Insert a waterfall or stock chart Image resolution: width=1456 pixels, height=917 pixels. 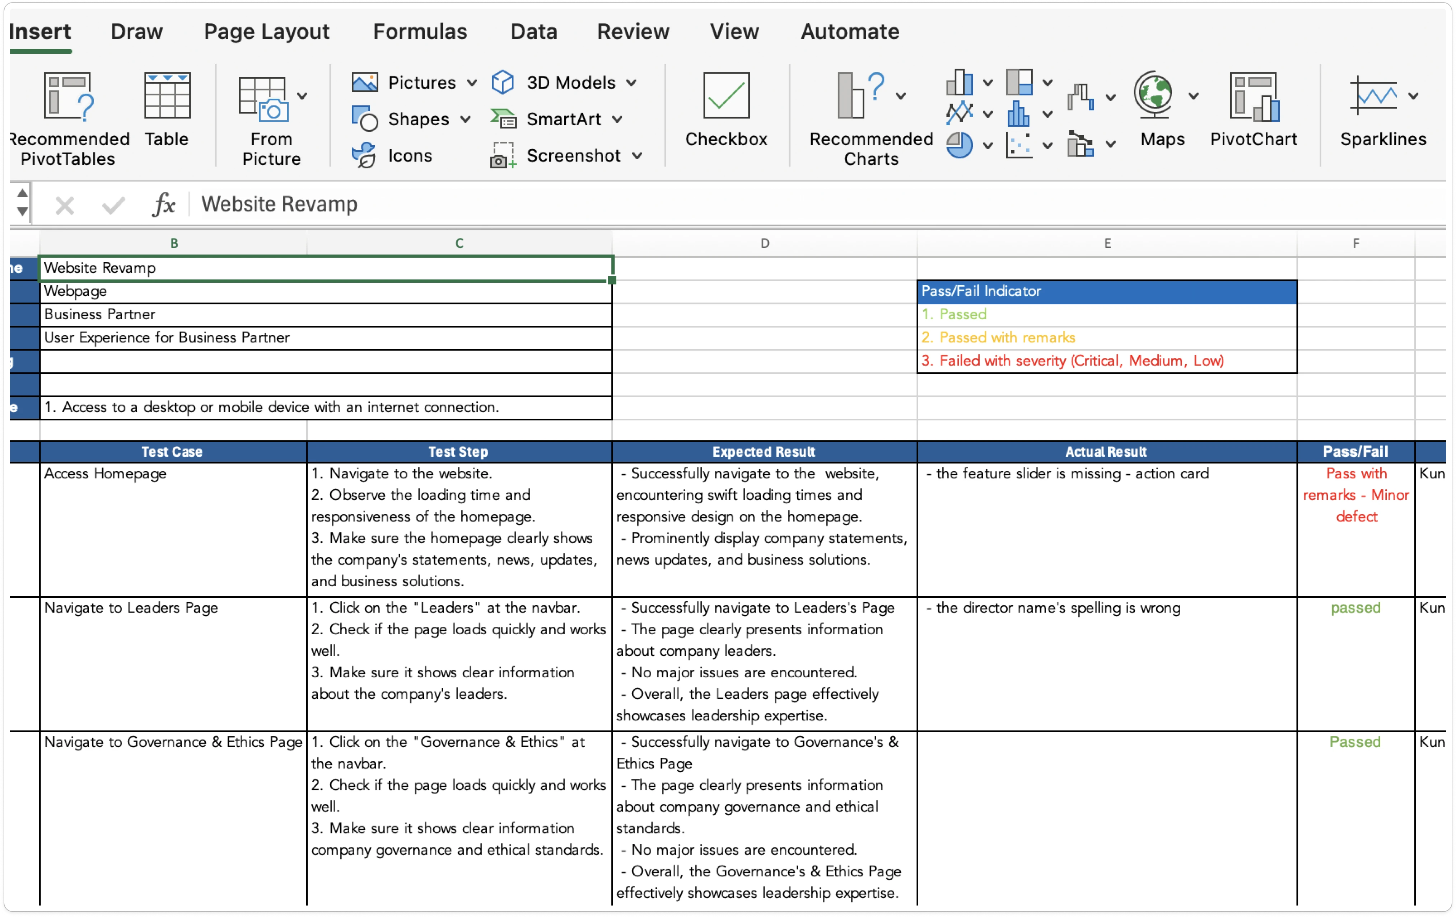click(1081, 97)
